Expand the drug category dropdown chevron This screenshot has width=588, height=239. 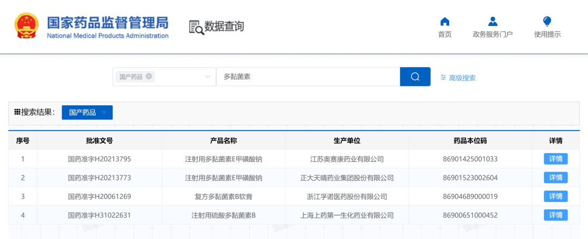click(207, 77)
